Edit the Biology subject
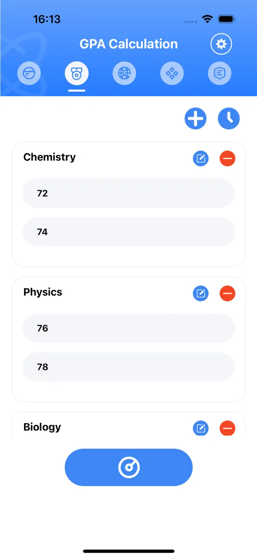This screenshot has height=558, width=257. [200, 428]
